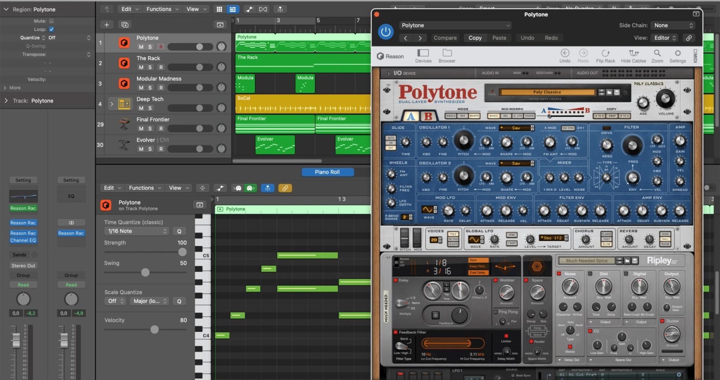The image size is (720, 380).
Task: Click the Time Quantize Q button
Action: pyautogui.click(x=179, y=231)
